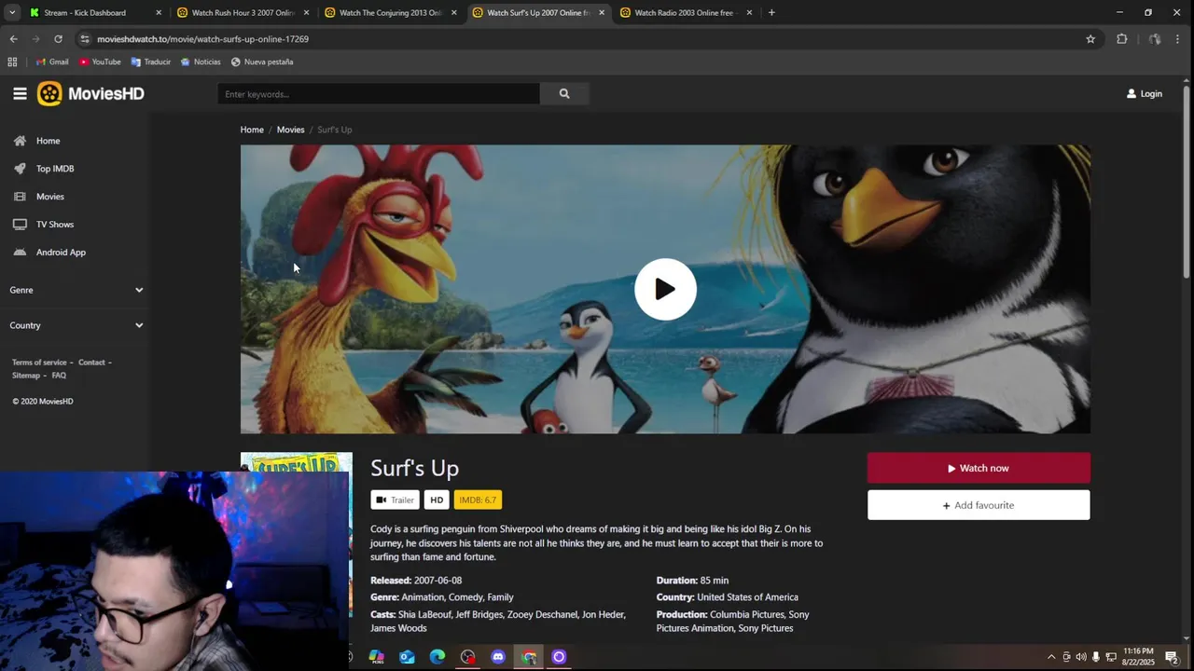Screen dimensions: 1194x671
Task: Open Login from the user icon
Action: pos(1145,93)
